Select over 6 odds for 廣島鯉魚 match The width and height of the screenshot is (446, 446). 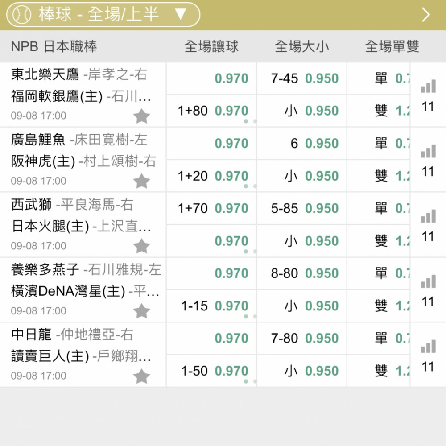301,143
